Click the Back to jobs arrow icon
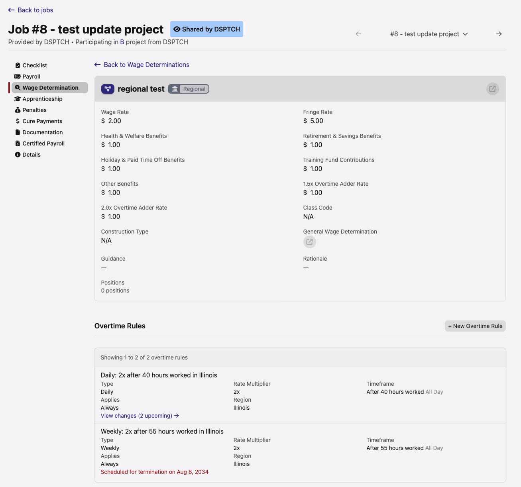 11,10
